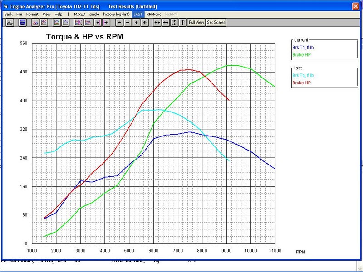Click the 80 value on the vertical axis
Screen dimensions: 363x272
click(x=25, y=215)
